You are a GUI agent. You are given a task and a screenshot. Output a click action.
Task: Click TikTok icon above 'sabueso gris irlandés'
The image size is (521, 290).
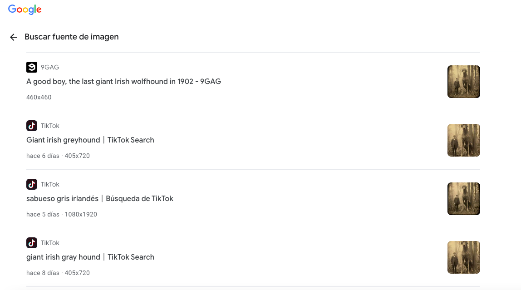31,184
